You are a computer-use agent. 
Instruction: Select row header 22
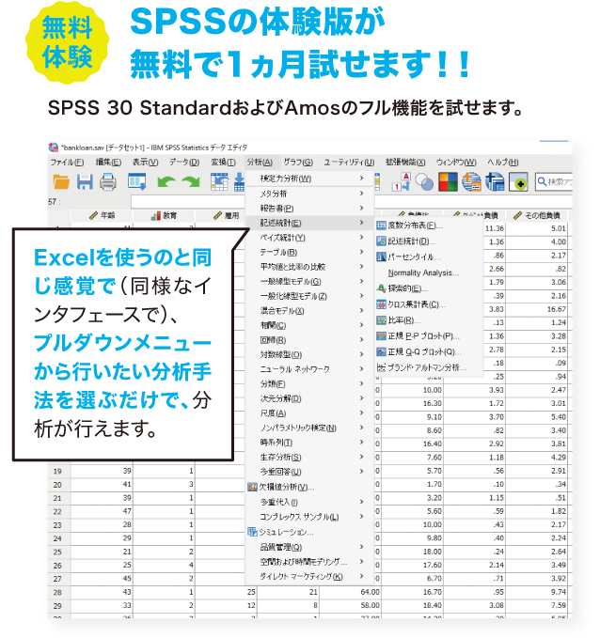[x=57, y=512]
